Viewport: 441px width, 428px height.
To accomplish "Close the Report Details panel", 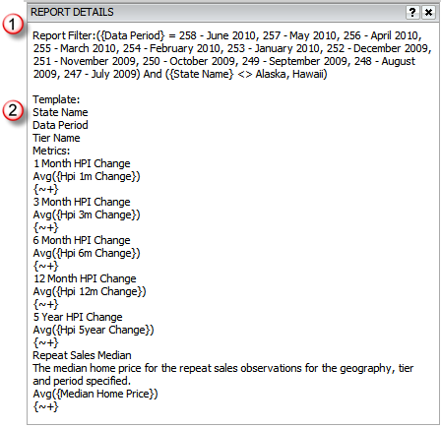I will coord(428,12).
